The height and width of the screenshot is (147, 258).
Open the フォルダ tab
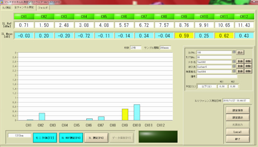pyautogui.click(x=43, y=8)
